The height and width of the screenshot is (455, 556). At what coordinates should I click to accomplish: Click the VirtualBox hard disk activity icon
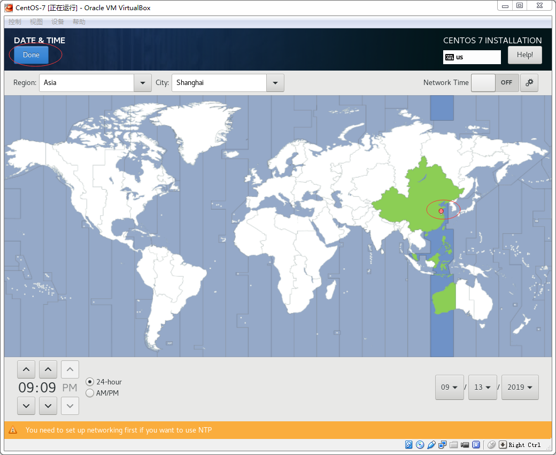pos(409,445)
